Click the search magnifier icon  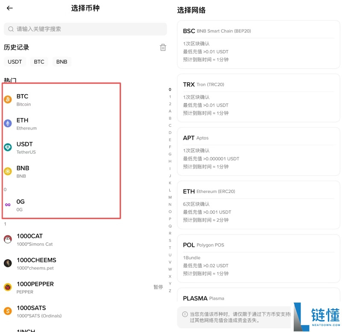click(11, 29)
